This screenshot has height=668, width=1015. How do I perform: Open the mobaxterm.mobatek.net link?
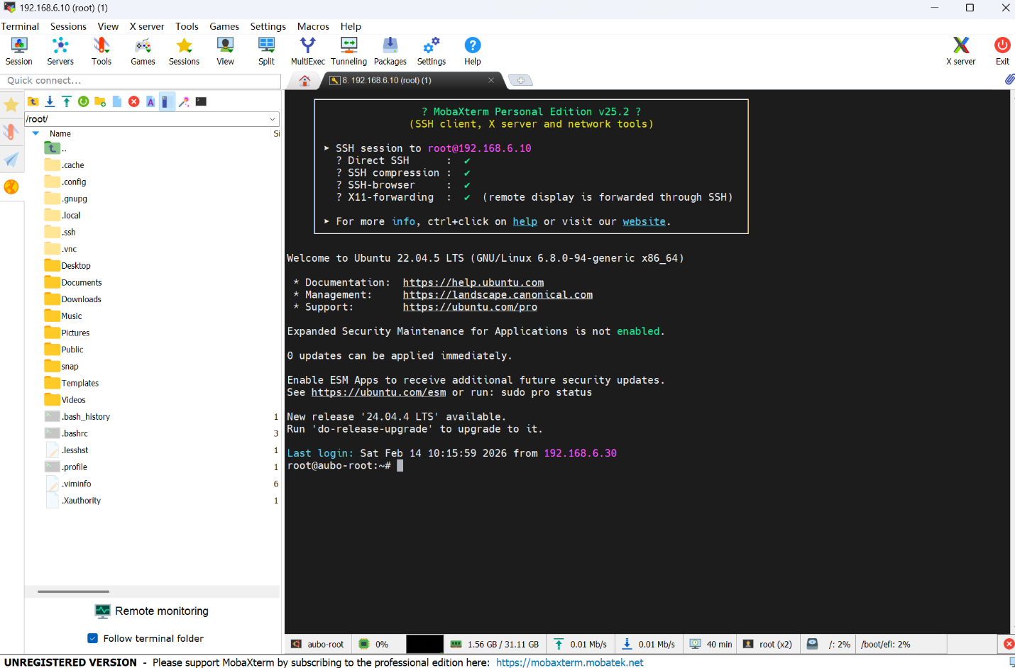(x=569, y=662)
